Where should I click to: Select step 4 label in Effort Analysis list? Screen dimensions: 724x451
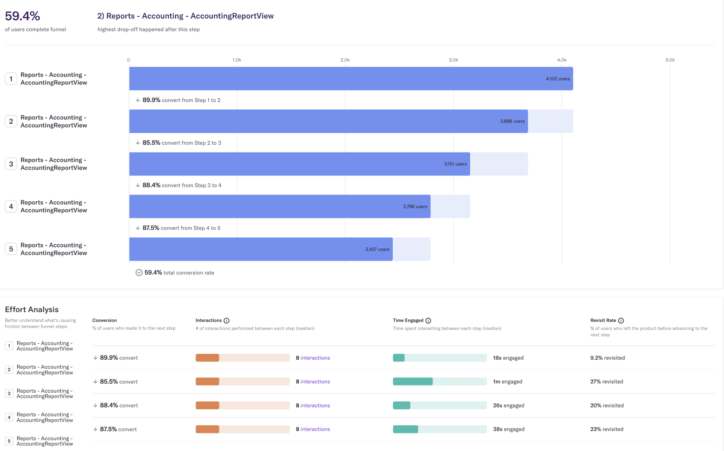44,418
